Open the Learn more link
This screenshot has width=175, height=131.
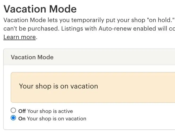click(x=19, y=37)
